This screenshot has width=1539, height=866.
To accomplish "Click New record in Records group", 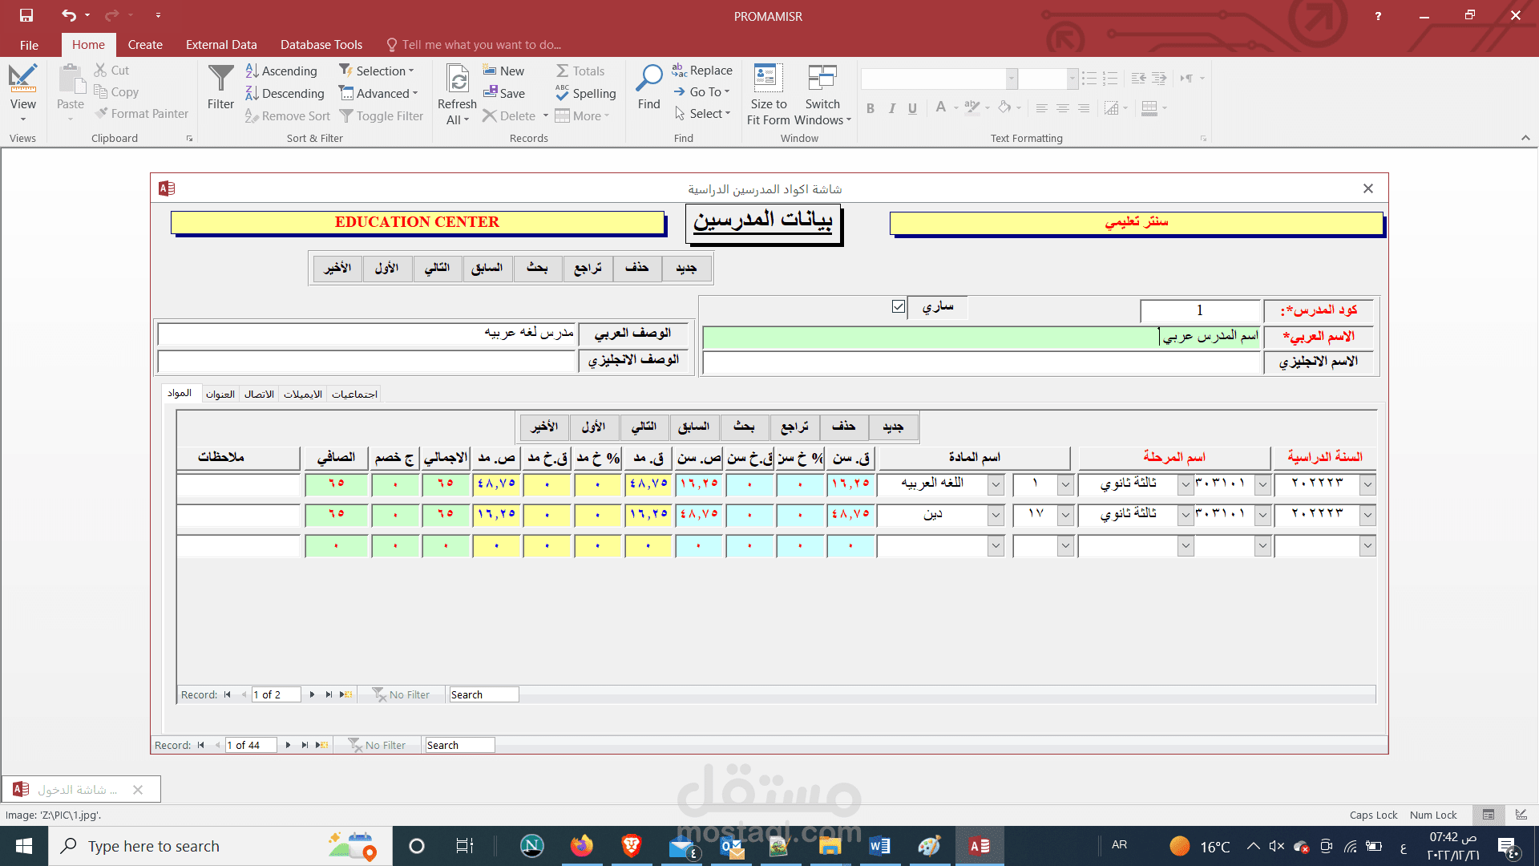I will (x=504, y=71).
